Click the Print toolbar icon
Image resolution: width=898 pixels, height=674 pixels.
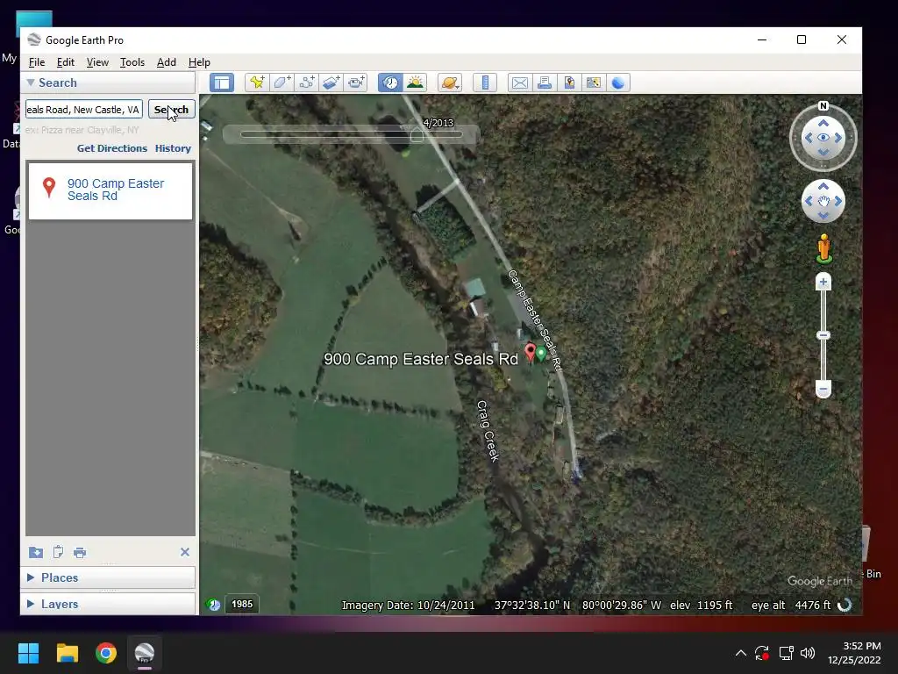click(x=545, y=82)
